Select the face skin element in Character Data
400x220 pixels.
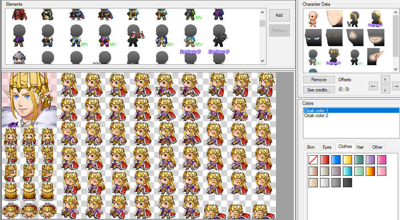click(334, 18)
